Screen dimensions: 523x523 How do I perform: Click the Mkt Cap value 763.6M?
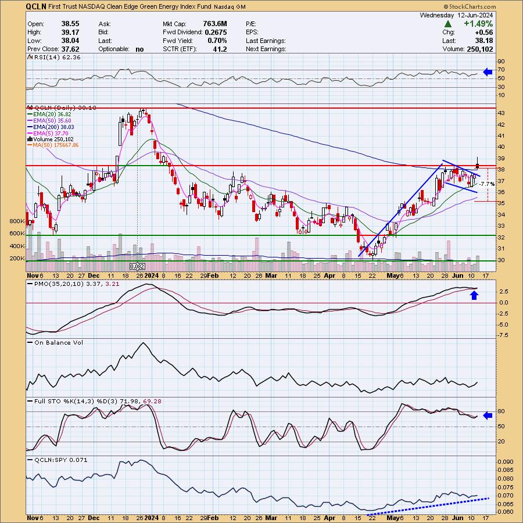click(215, 24)
